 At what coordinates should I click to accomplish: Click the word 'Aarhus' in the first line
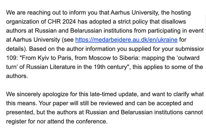[120, 13]
